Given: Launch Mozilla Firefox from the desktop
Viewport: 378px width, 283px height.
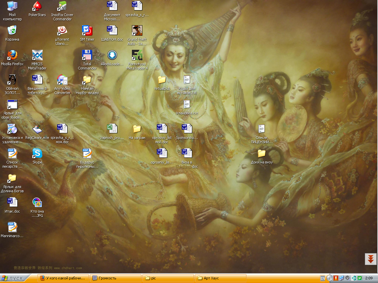Looking at the screenshot, I should (12, 55).
